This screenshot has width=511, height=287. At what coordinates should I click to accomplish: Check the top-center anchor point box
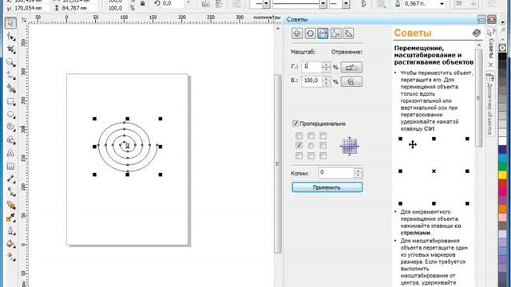pos(311,136)
